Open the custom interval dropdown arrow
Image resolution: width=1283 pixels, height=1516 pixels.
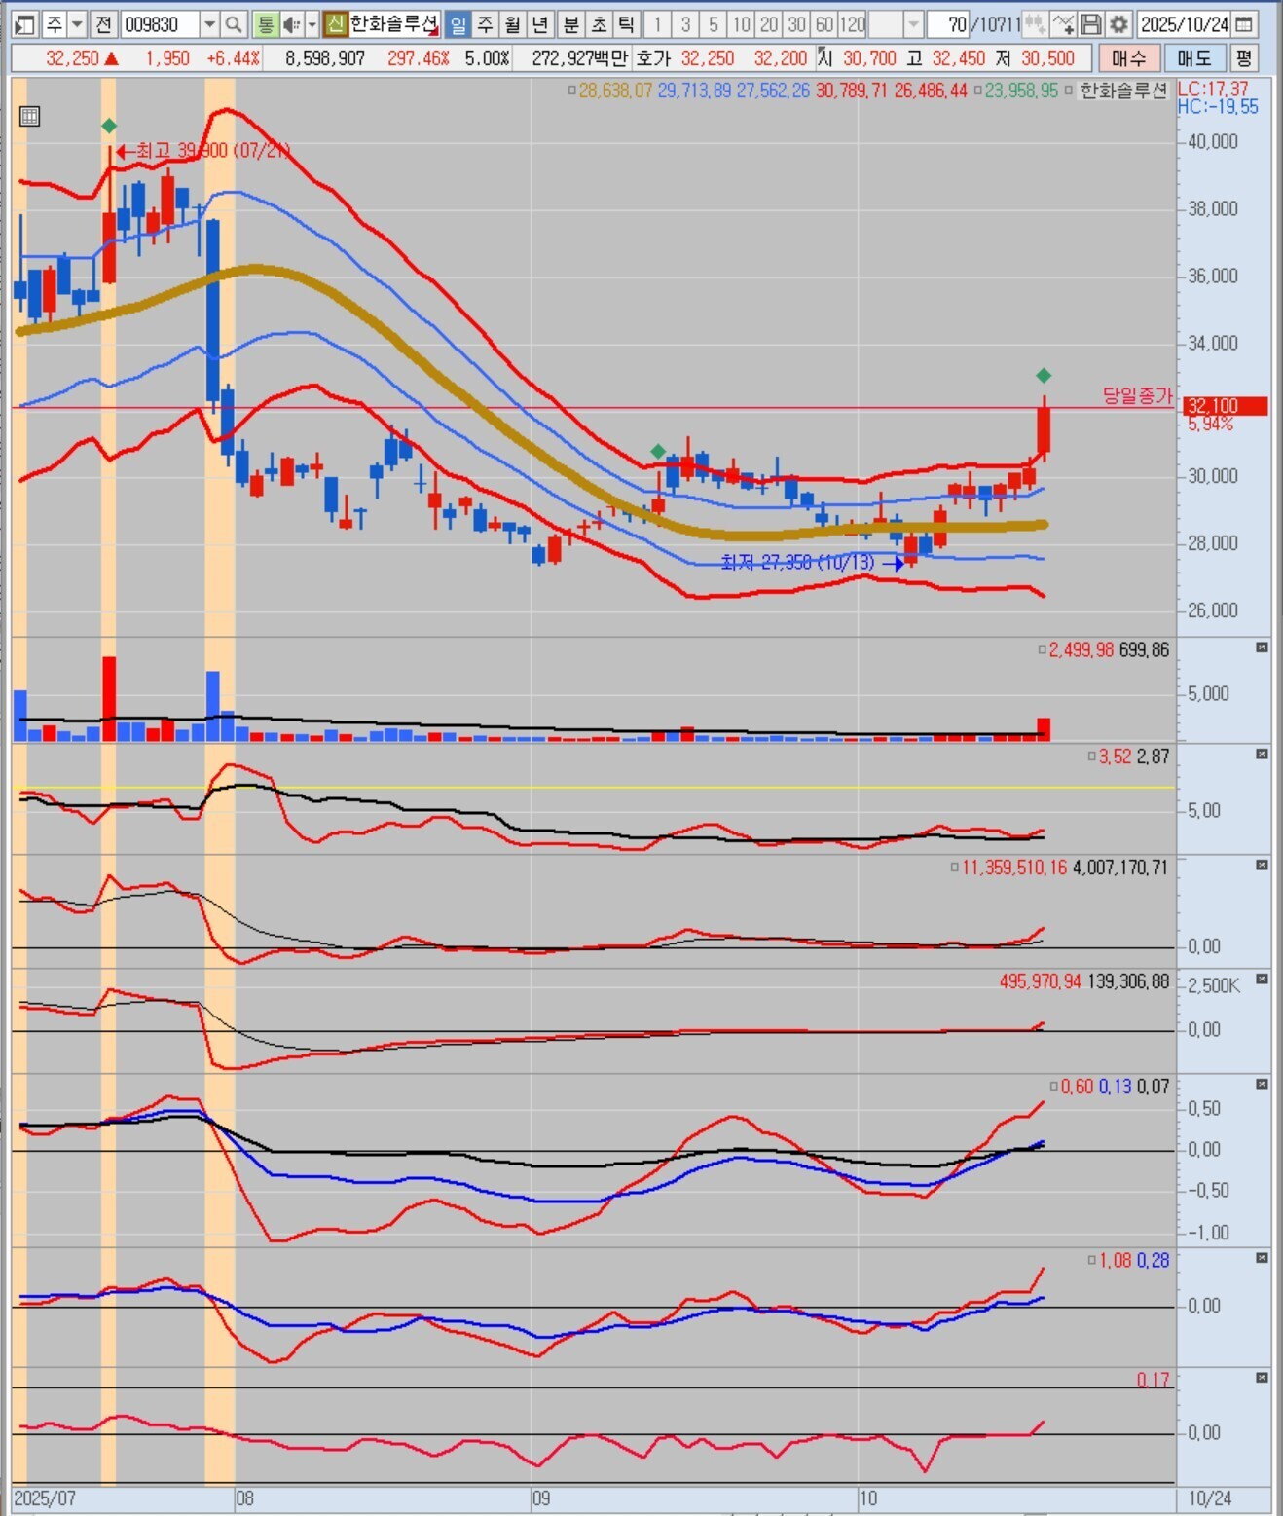pos(913,24)
